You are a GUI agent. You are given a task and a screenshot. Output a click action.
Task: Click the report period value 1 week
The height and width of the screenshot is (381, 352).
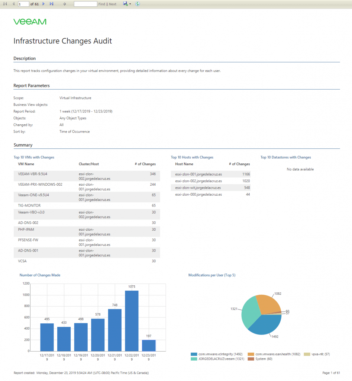tap(86, 111)
